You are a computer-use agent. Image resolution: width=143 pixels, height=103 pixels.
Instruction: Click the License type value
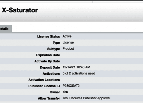click(68, 43)
